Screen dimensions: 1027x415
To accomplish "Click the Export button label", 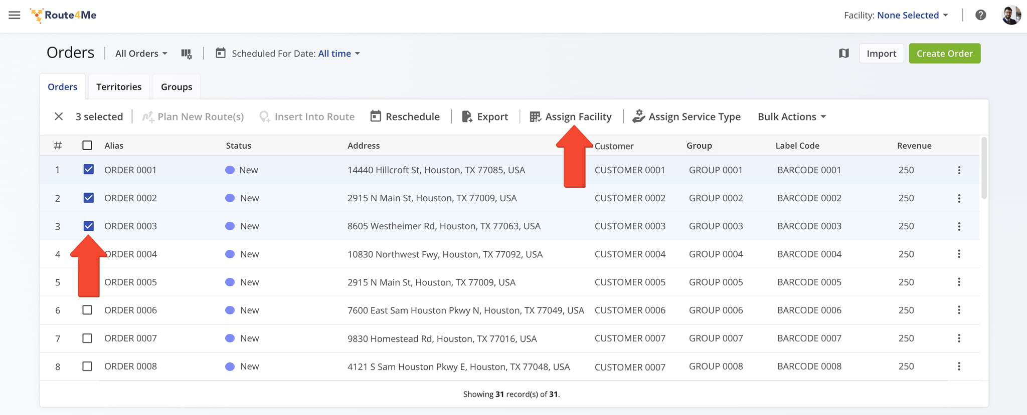I will [x=492, y=117].
